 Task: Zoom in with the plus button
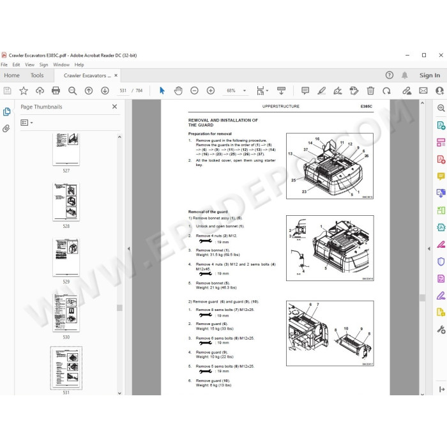211,91
